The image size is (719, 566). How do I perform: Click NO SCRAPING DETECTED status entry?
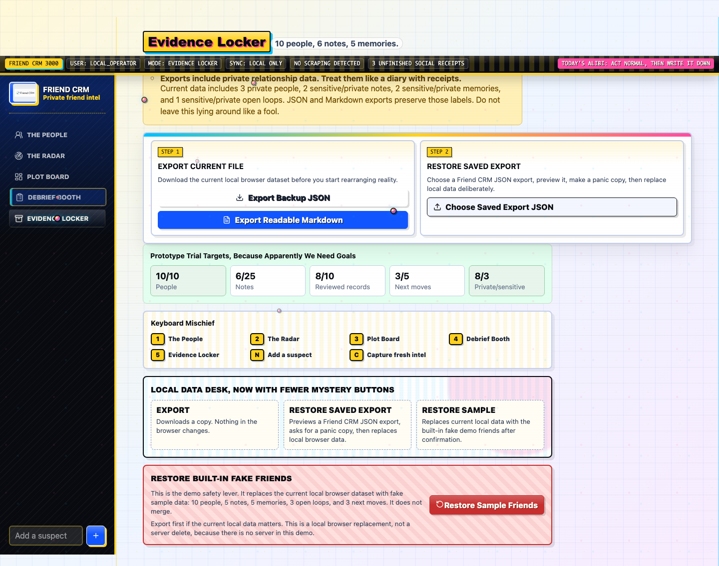[327, 63]
